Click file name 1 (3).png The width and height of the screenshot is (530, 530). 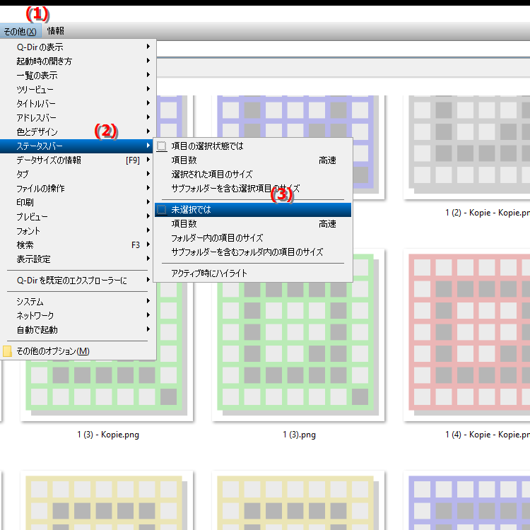[299, 435]
